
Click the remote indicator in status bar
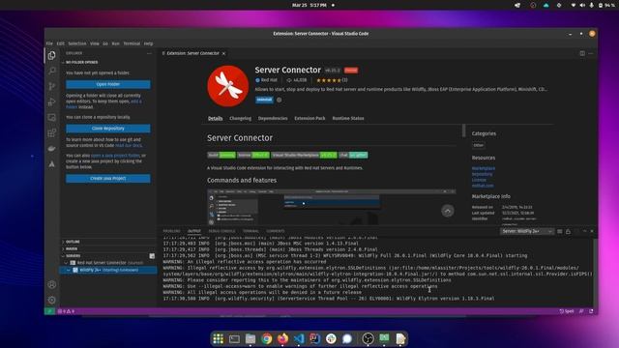[49, 311]
